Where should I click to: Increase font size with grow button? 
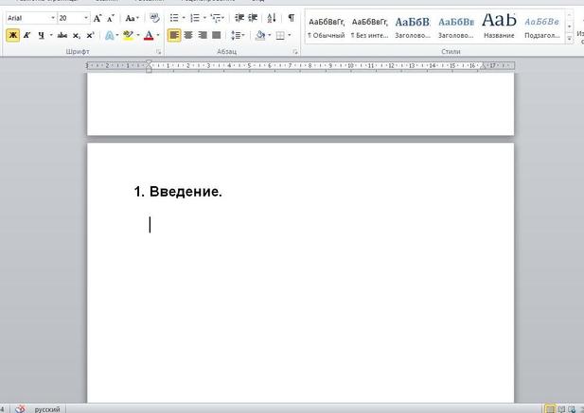click(x=97, y=18)
